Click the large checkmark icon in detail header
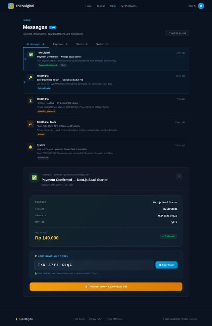The width and height of the screenshot is (212, 326). (x=34, y=178)
